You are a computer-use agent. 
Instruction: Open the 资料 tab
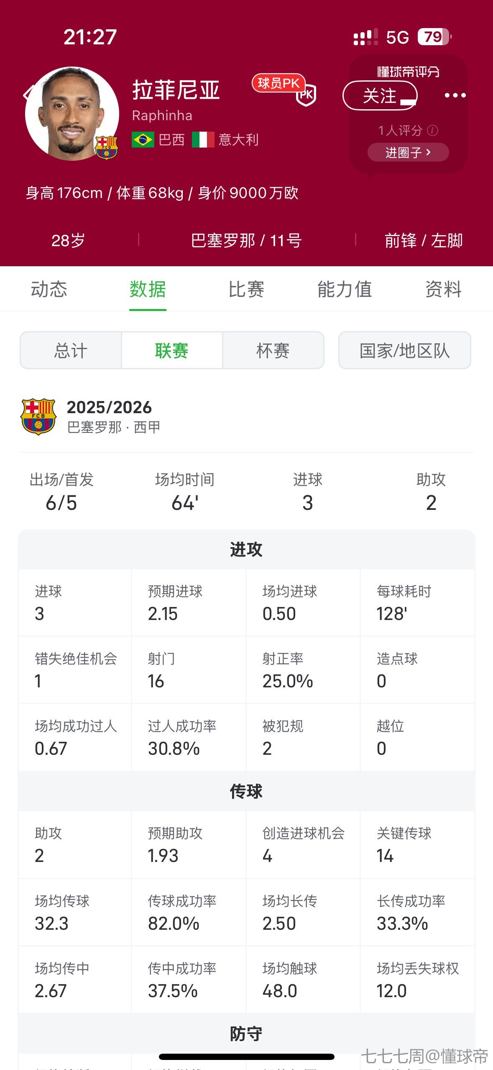tap(443, 289)
